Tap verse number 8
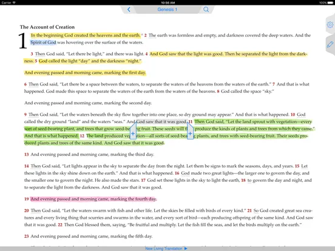335x251 pixels. [x=218, y=92]
